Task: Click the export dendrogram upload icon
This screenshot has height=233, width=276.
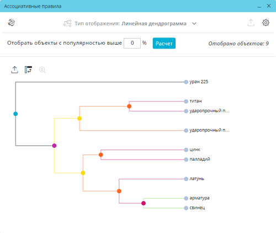Action: [x=14, y=70]
